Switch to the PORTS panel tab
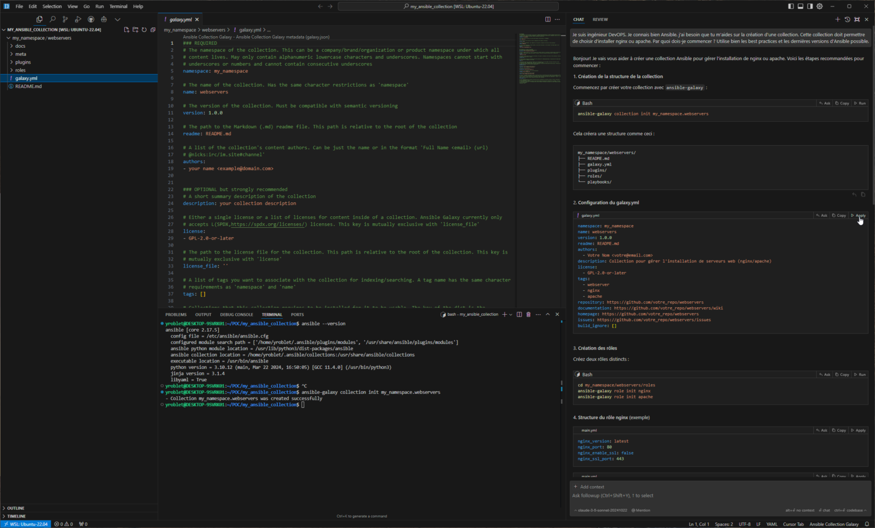 coord(297,315)
